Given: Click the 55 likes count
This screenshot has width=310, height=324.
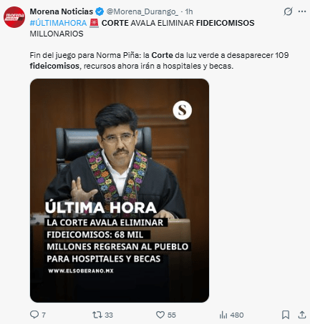Looking at the screenshot, I should [x=171, y=315].
